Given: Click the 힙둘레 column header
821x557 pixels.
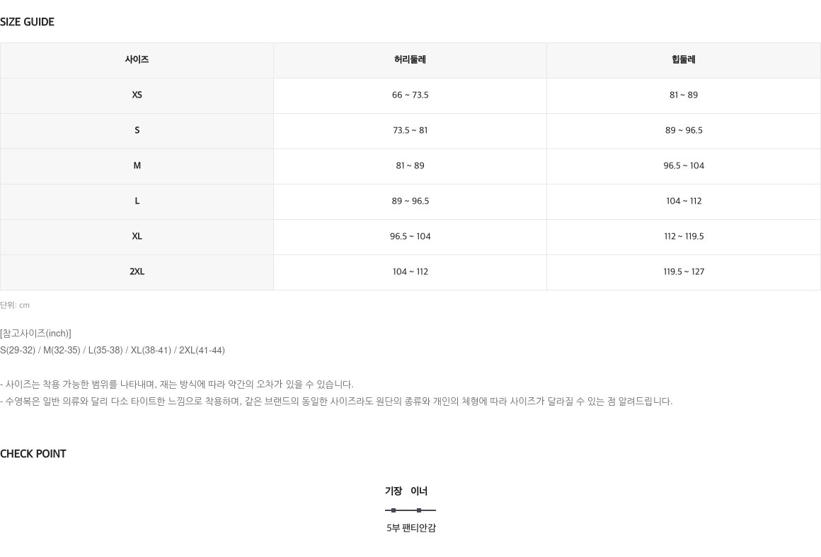Looking at the screenshot, I should coord(683,59).
